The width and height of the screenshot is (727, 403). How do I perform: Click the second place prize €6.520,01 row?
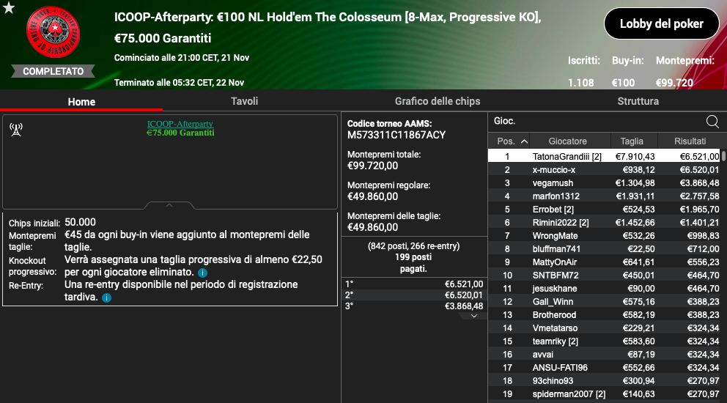414,295
